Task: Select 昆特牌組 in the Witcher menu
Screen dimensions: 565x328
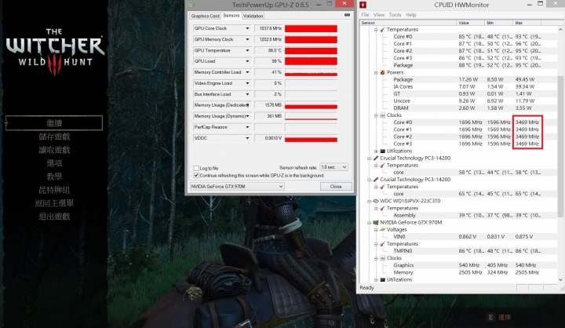Action: (54, 190)
